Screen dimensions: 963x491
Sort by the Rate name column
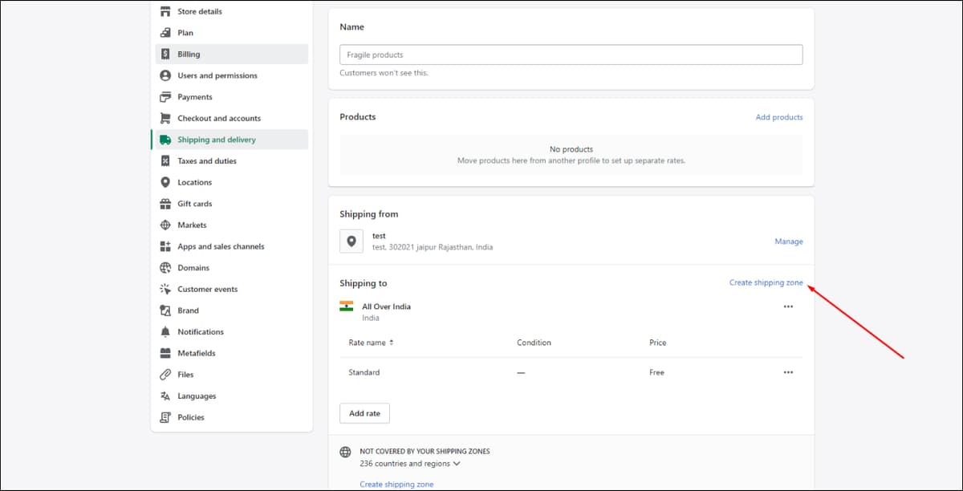[x=371, y=343]
